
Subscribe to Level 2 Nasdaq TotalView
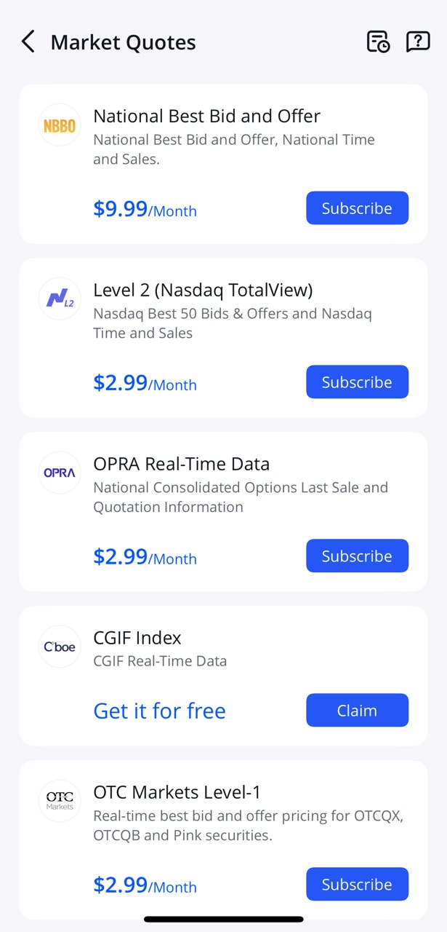[x=357, y=382]
